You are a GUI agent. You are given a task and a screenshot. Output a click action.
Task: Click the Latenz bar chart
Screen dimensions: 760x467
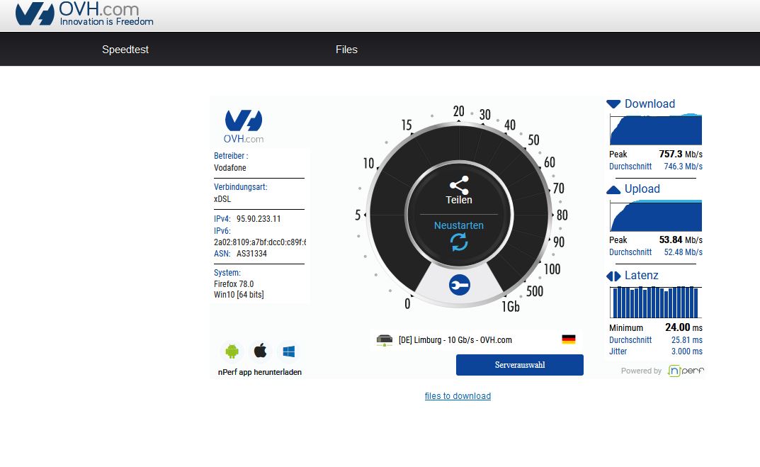[x=656, y=302]
